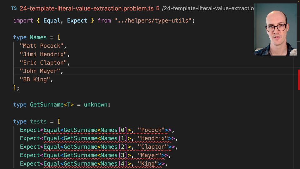This screenshot has width=300, height=169.
Task: Click the "Matt Pocock" string
Action: point(41,46)
